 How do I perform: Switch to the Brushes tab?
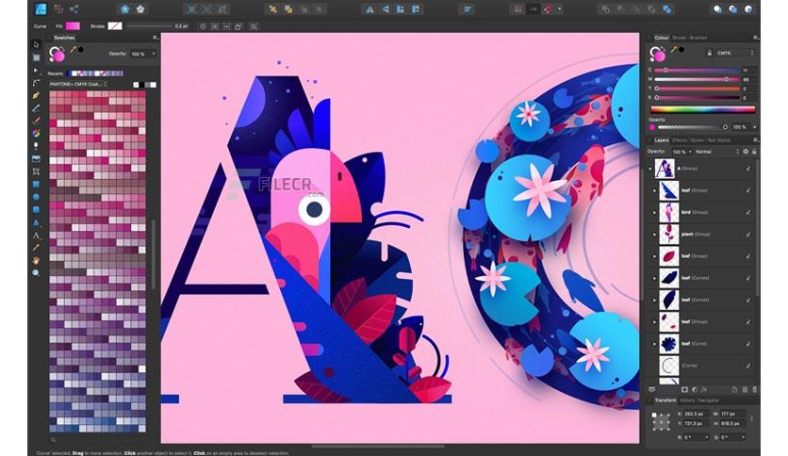[698, 38]
